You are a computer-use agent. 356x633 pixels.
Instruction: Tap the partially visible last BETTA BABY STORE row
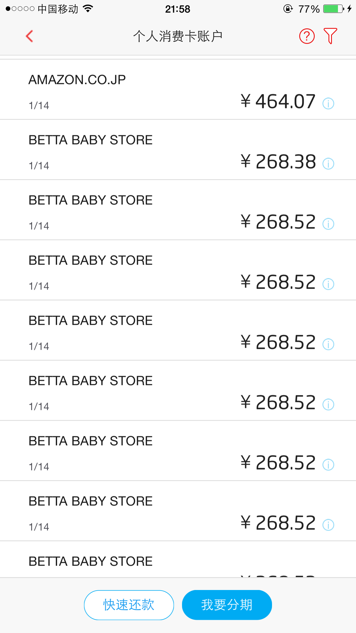click(178, 559)
